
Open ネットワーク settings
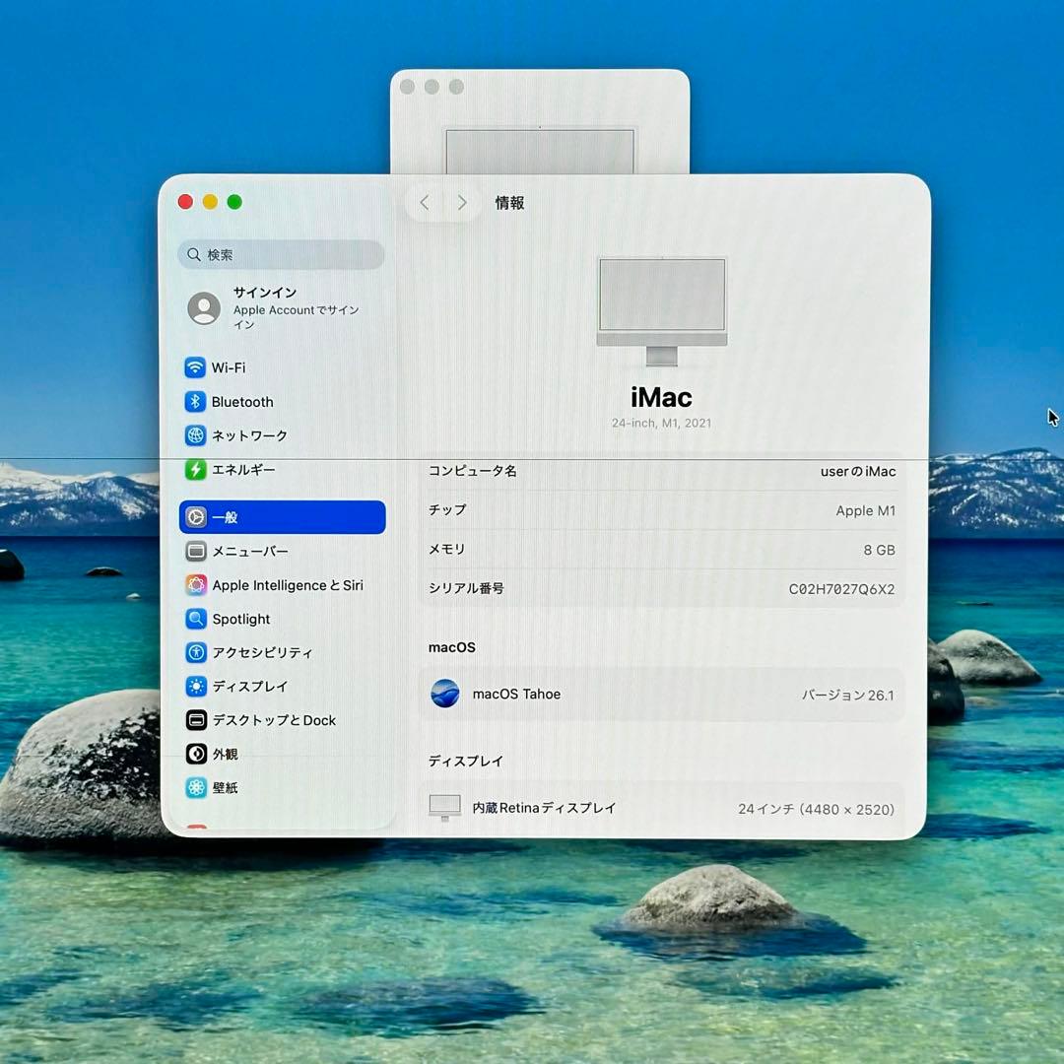pyautogui.click(x=248, y=435)
